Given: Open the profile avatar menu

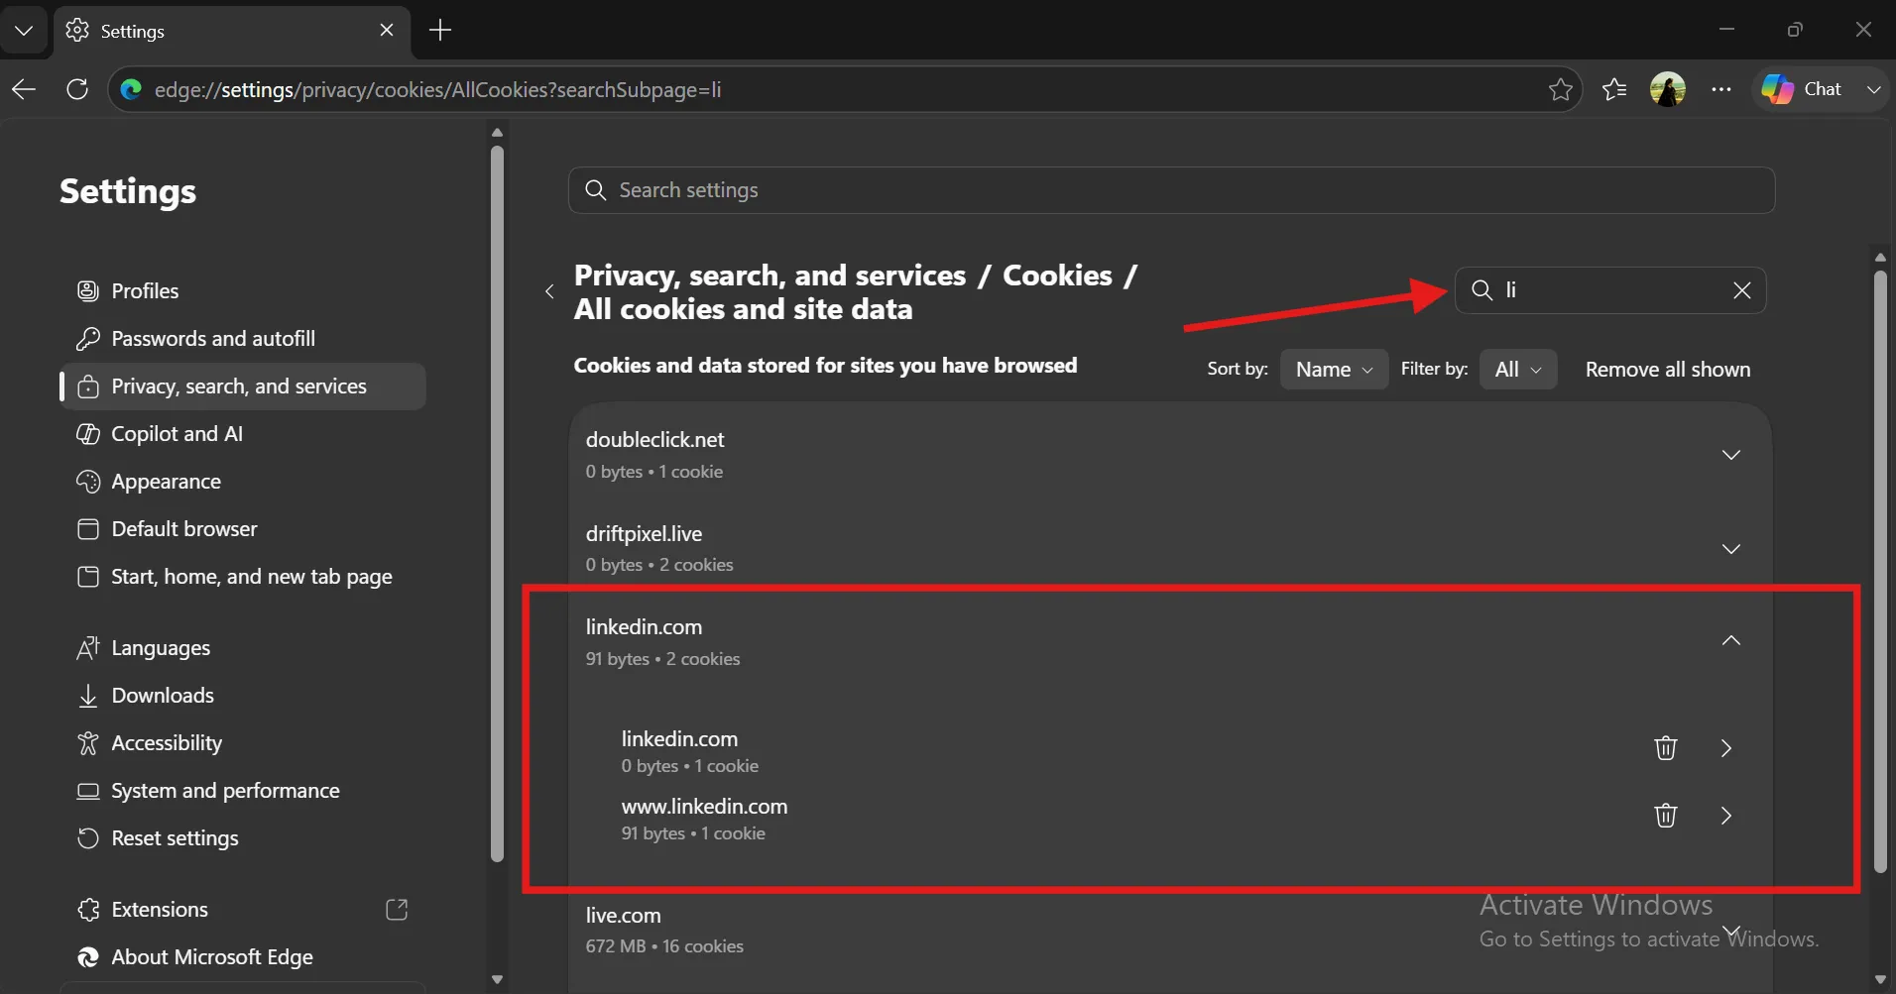Looking at the screenshot, I should tap(1668, 89).
